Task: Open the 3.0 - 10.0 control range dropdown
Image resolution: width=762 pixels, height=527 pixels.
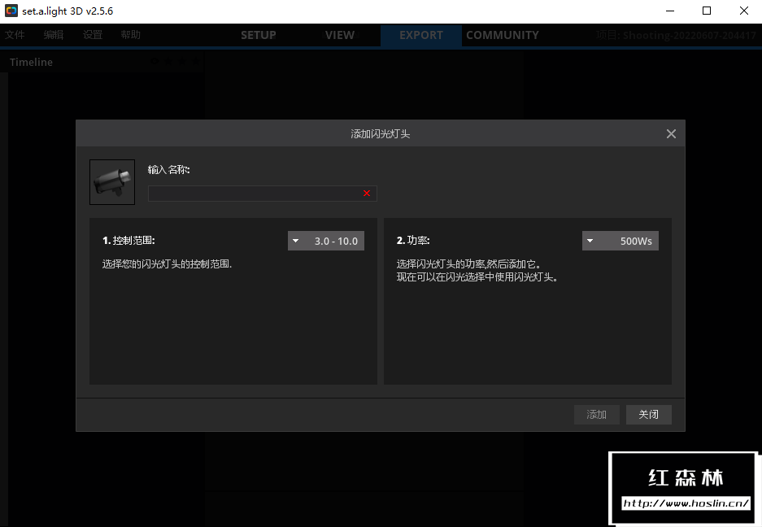Action: (326, 241)
